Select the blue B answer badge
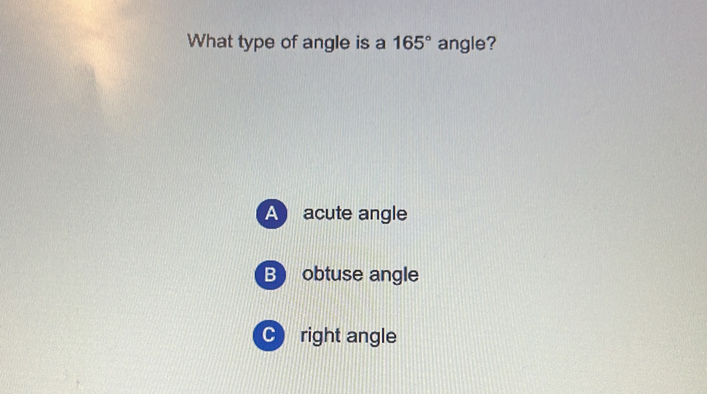This screenshot has height=394, width=707. click(x=271, y=276)
